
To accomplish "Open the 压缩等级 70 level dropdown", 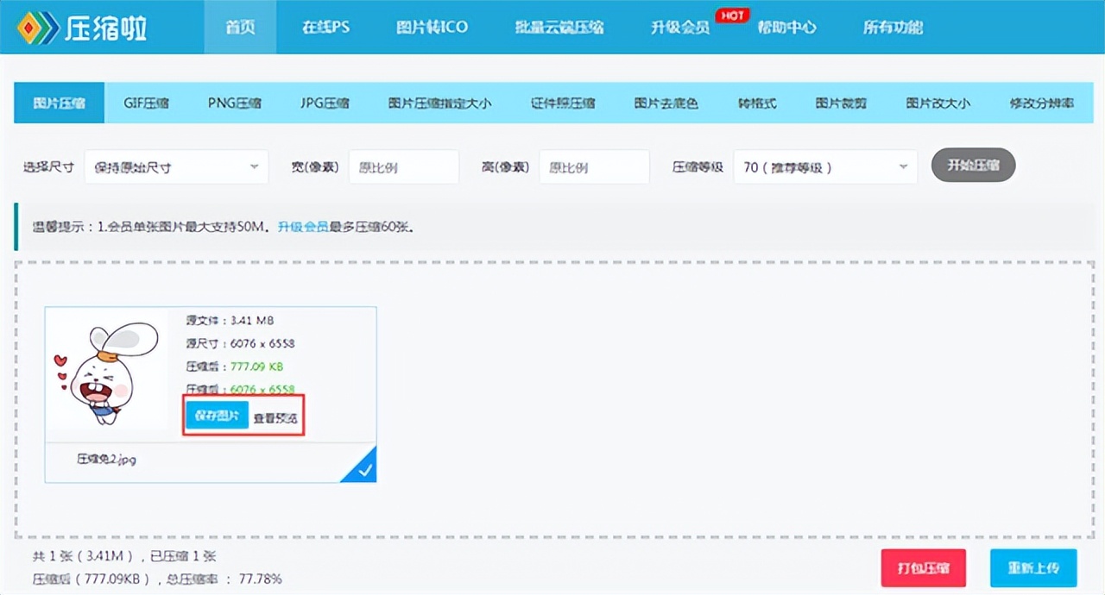I will (824, 166).
